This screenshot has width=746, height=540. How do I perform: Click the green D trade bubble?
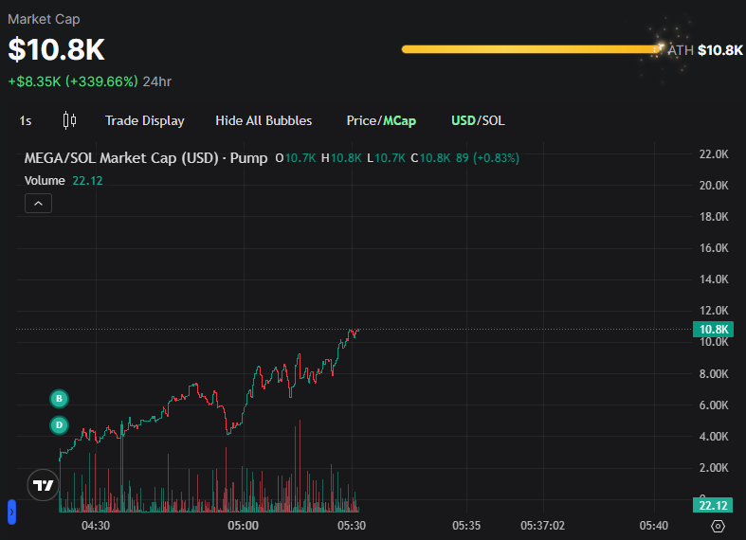pyautogui.click(x=59, y=425)
